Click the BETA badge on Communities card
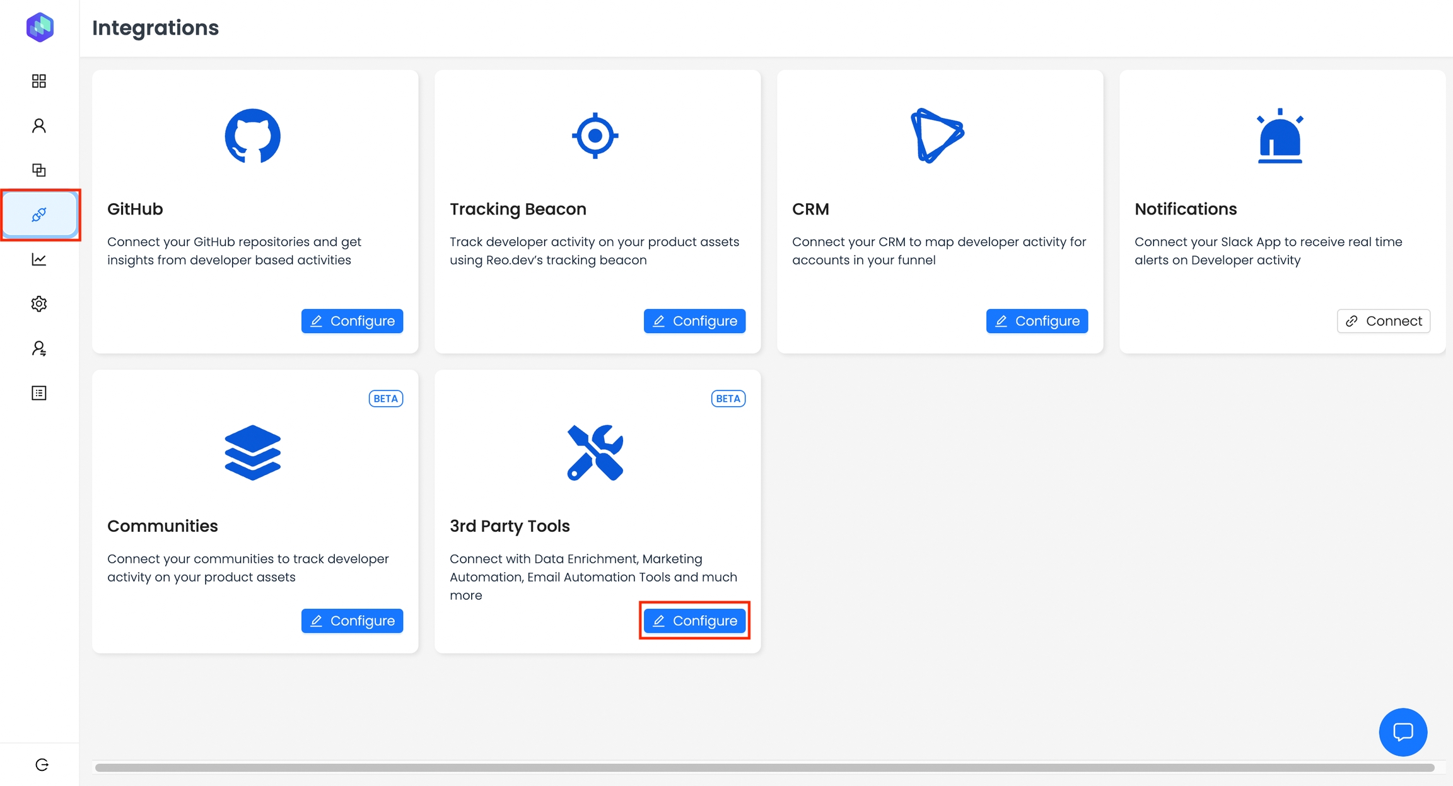Screen dimensions: 1453x786 [x=385, y=399]
